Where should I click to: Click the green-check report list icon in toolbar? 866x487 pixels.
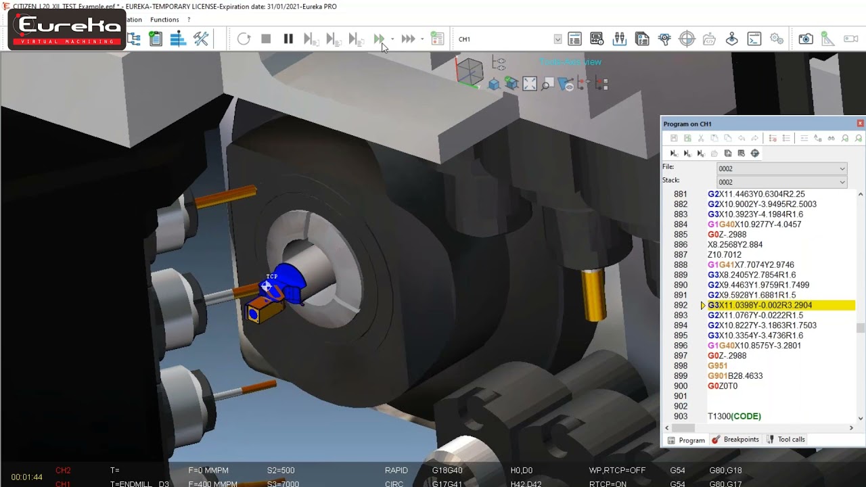(x=438, y=39)
